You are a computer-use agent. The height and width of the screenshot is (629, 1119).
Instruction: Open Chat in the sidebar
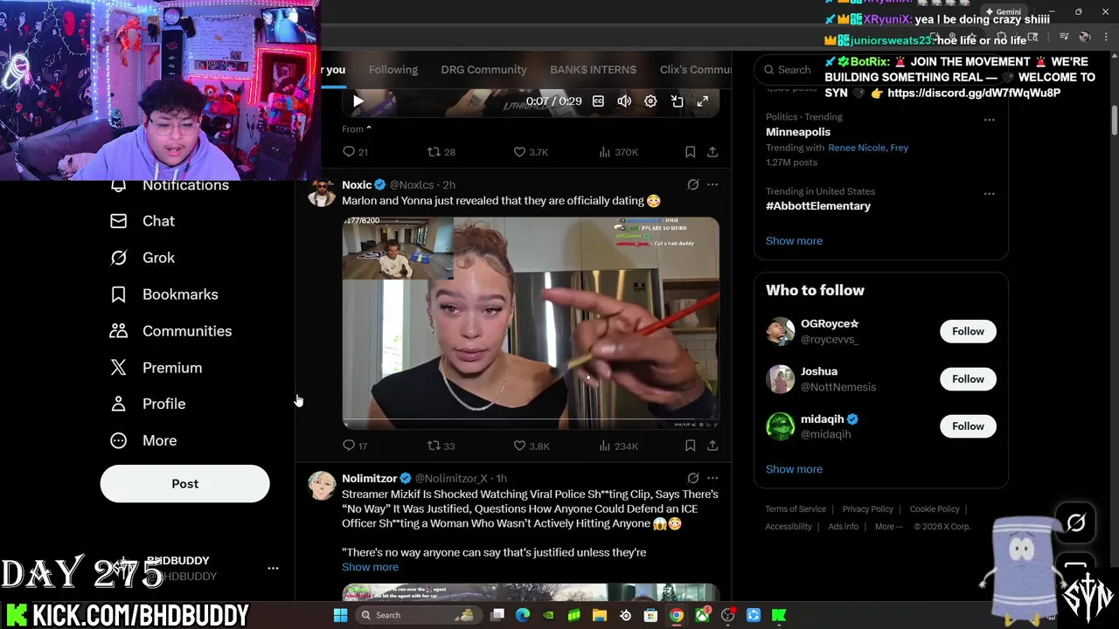[142, 221]
